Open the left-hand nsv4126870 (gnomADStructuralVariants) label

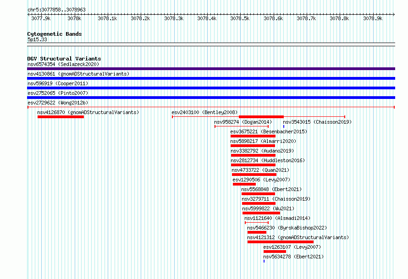tap(88, 112)
